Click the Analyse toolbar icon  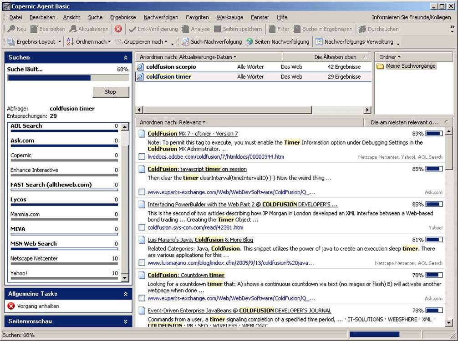[x=185, y=29]
